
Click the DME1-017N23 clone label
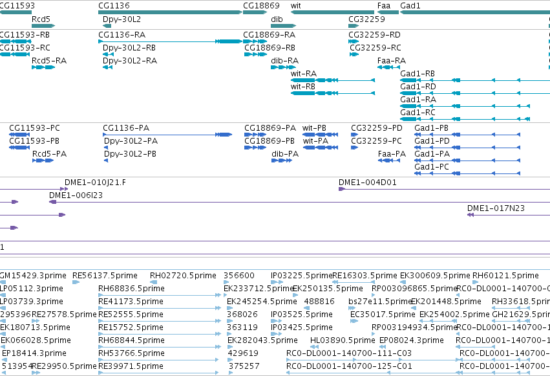click(496, 208)
